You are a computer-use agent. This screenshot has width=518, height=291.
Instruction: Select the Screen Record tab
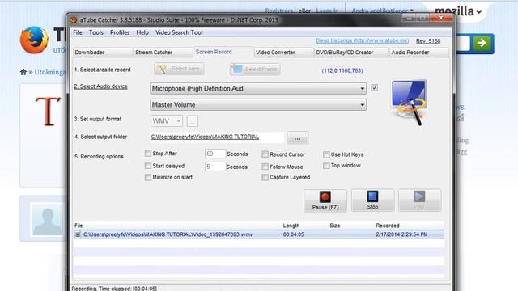coord(223,52)
